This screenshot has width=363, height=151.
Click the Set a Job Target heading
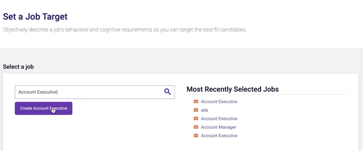point(35,16)
